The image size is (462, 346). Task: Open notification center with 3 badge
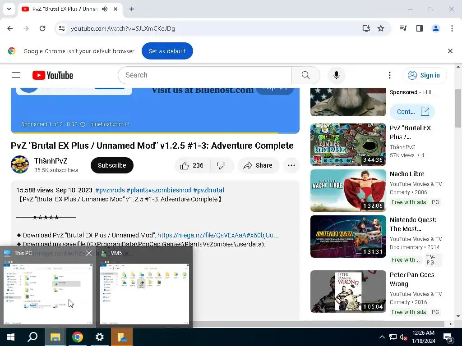click(448, 337)
